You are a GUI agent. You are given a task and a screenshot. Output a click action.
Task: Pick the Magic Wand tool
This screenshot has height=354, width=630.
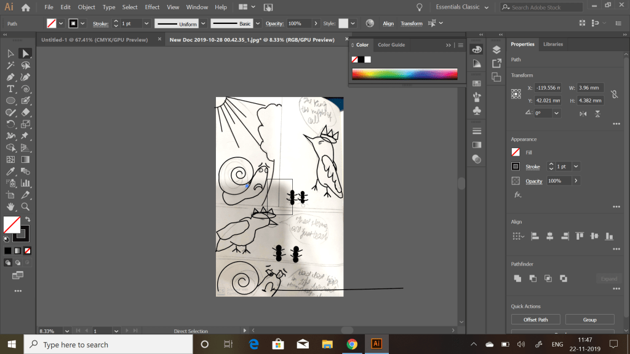tap(10, 66)
